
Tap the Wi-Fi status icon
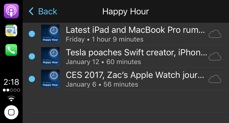coord(11,98)
